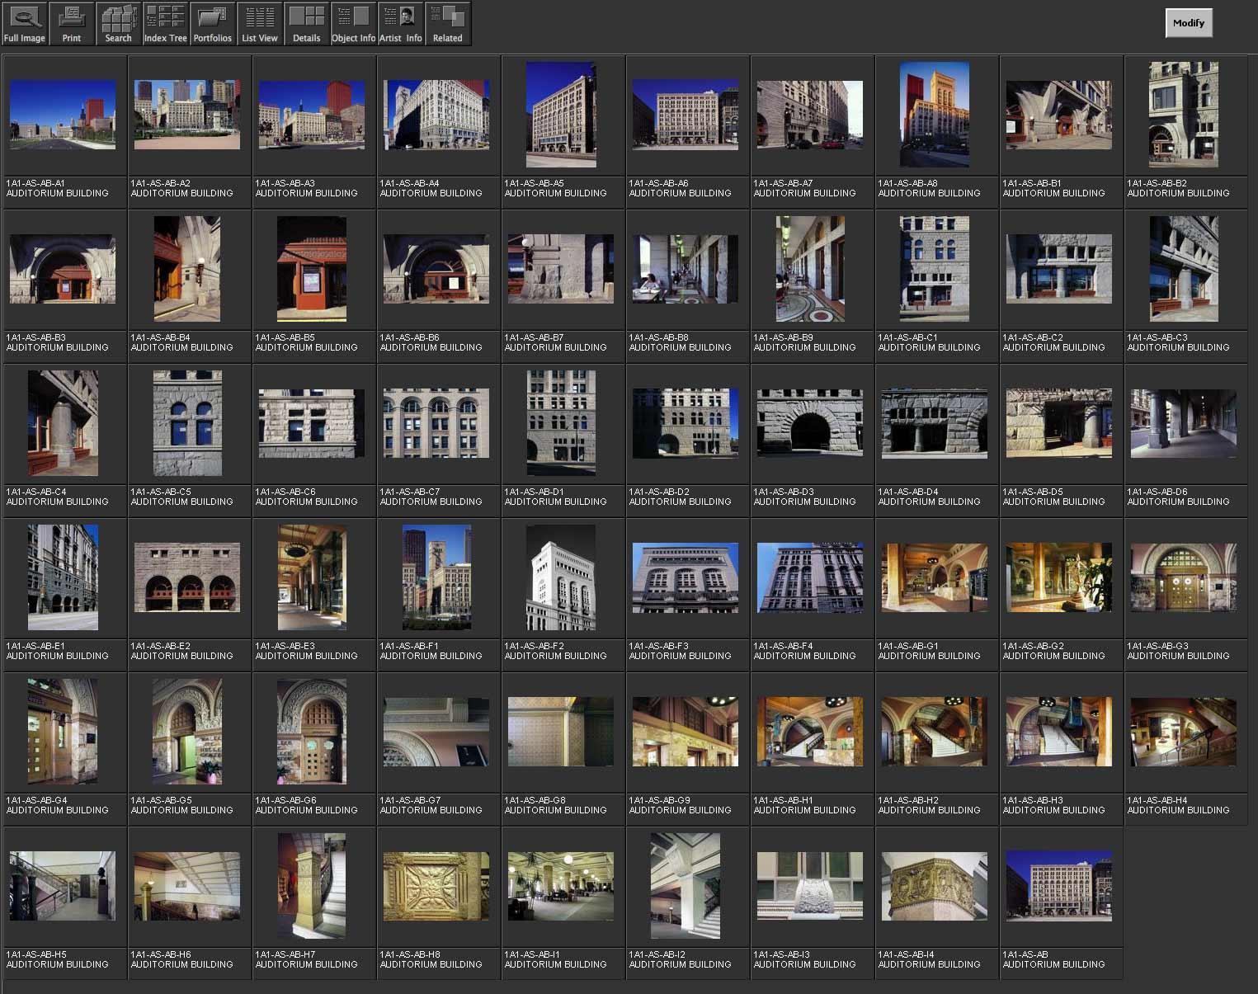Select thumbnail 1A1-AS-AB-H4

(1184, 732)
